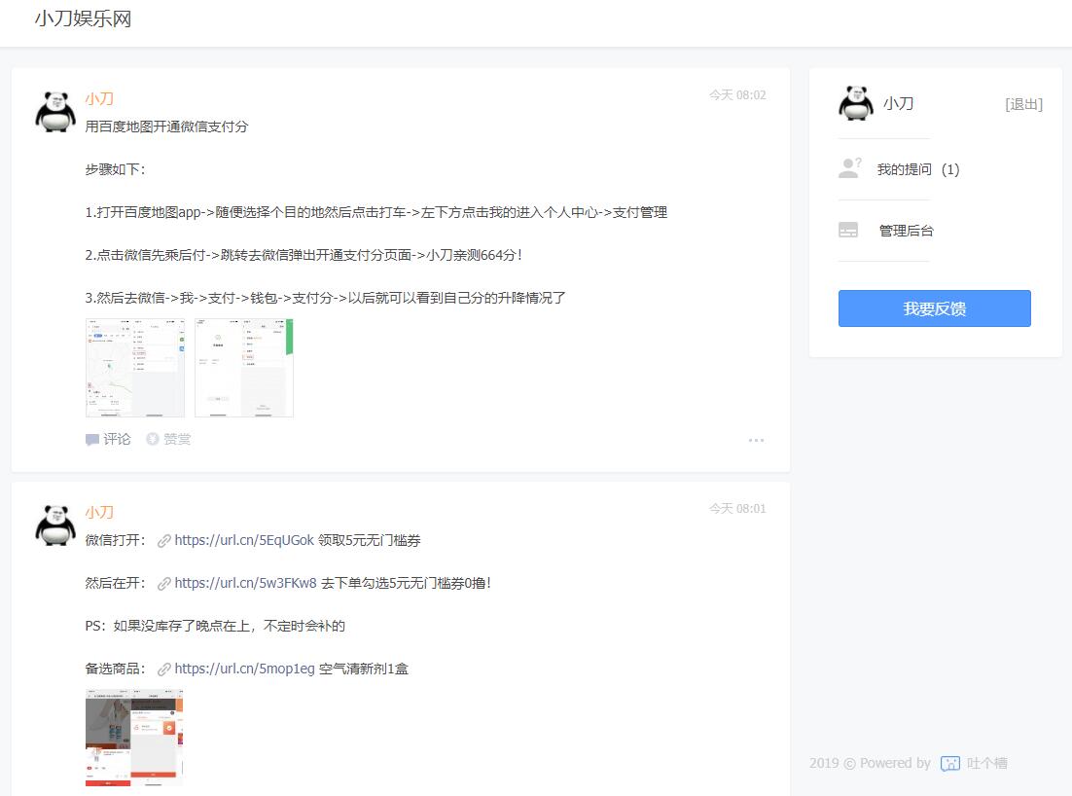Open the first map screenshot thumbnail

tap(134, 367)
